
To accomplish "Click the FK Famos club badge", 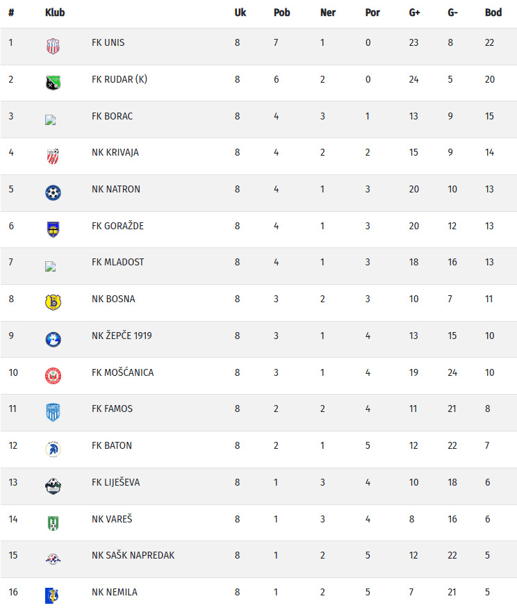I will pyautogui.click(x=54, y=412).
